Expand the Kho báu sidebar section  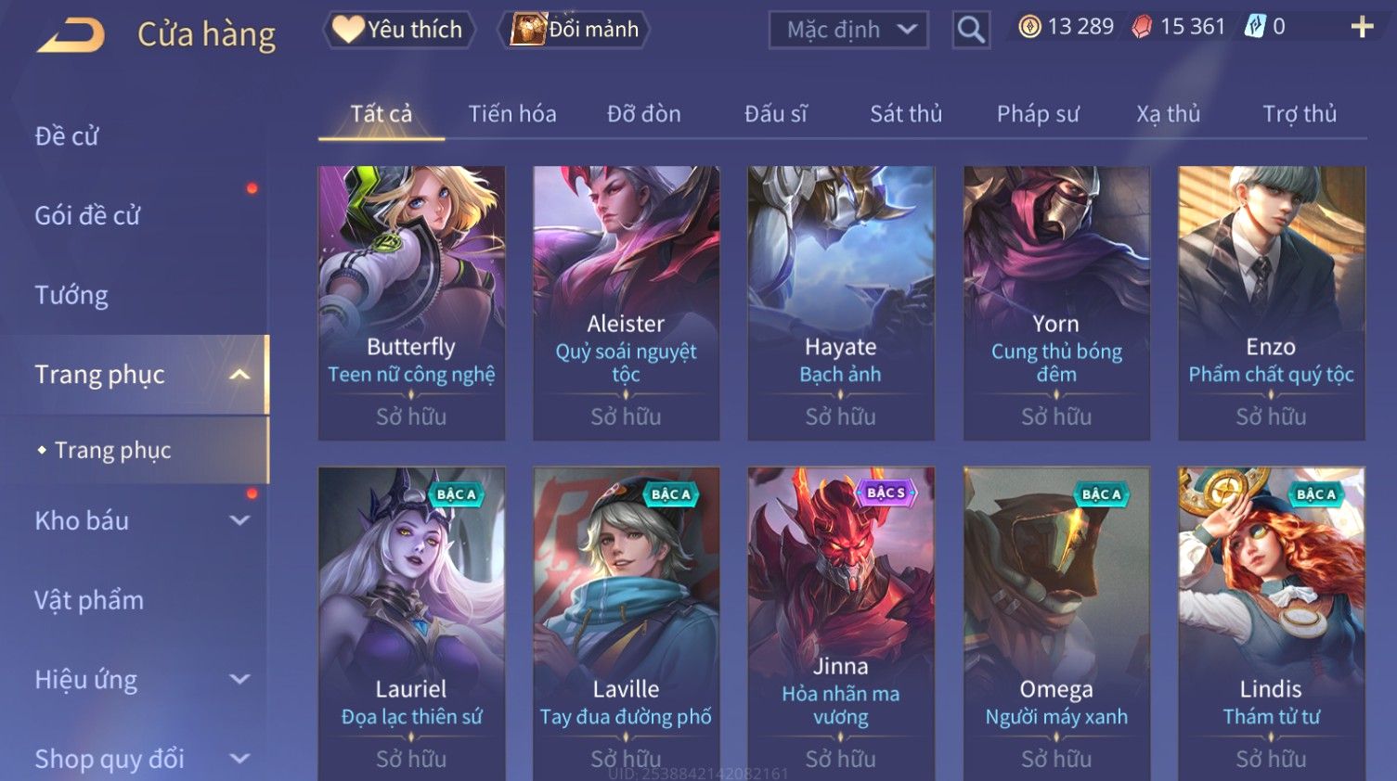click(x=239, y=521)
